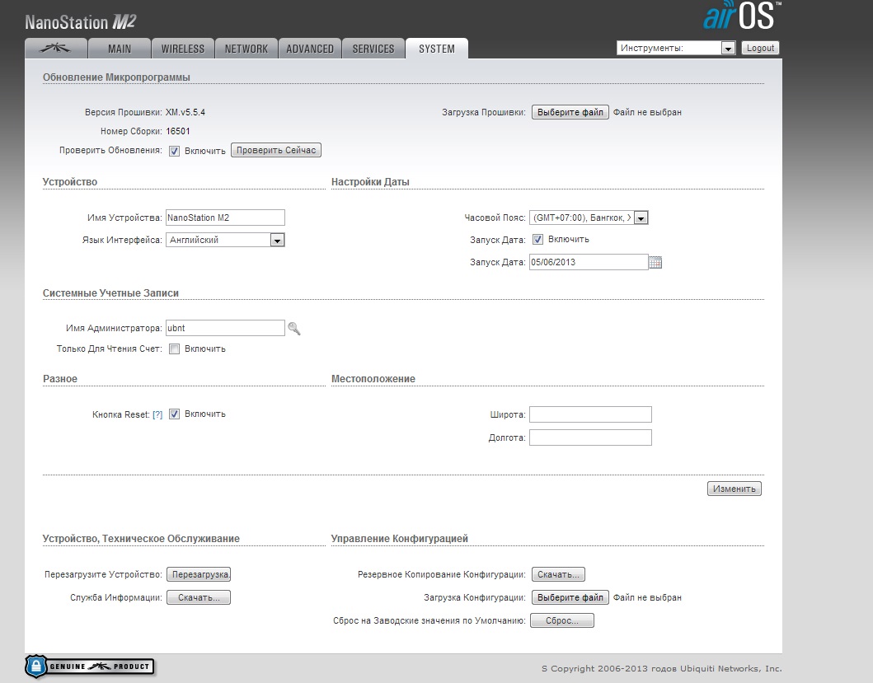
Task: Click the Имя Устройства input field
Action: (226, 218)
